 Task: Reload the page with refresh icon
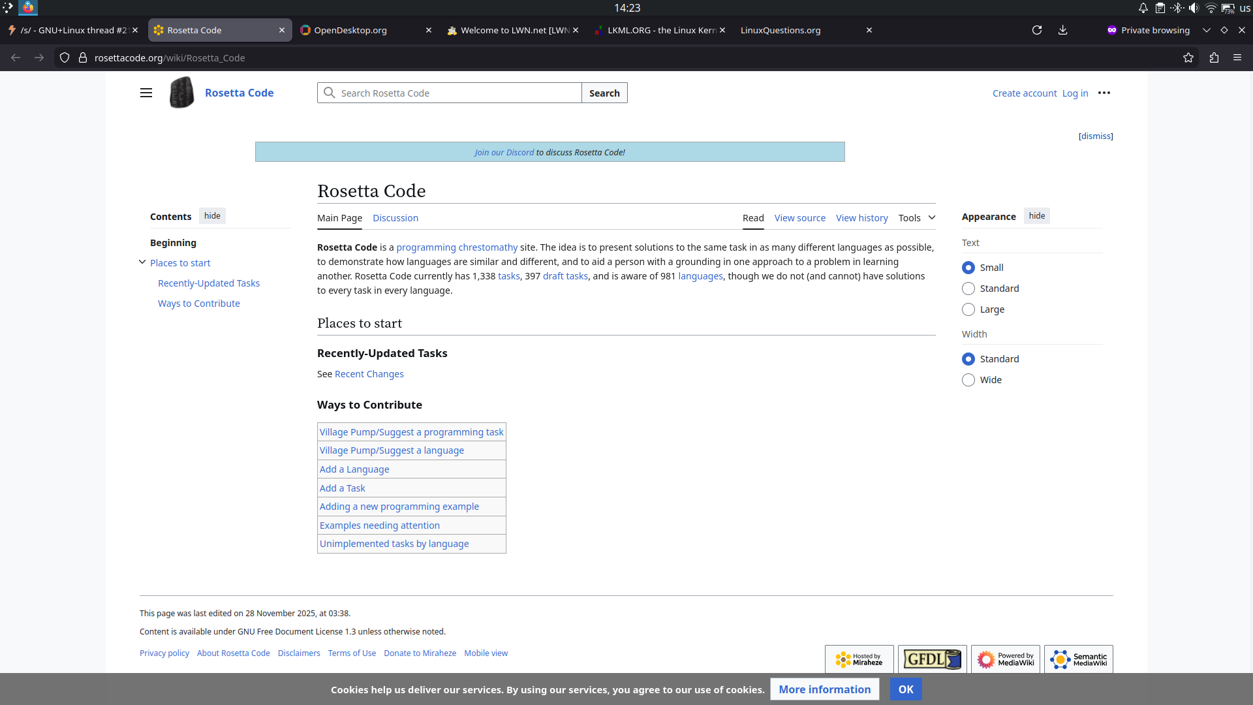pyautogui.click(x=1036, y=30)
